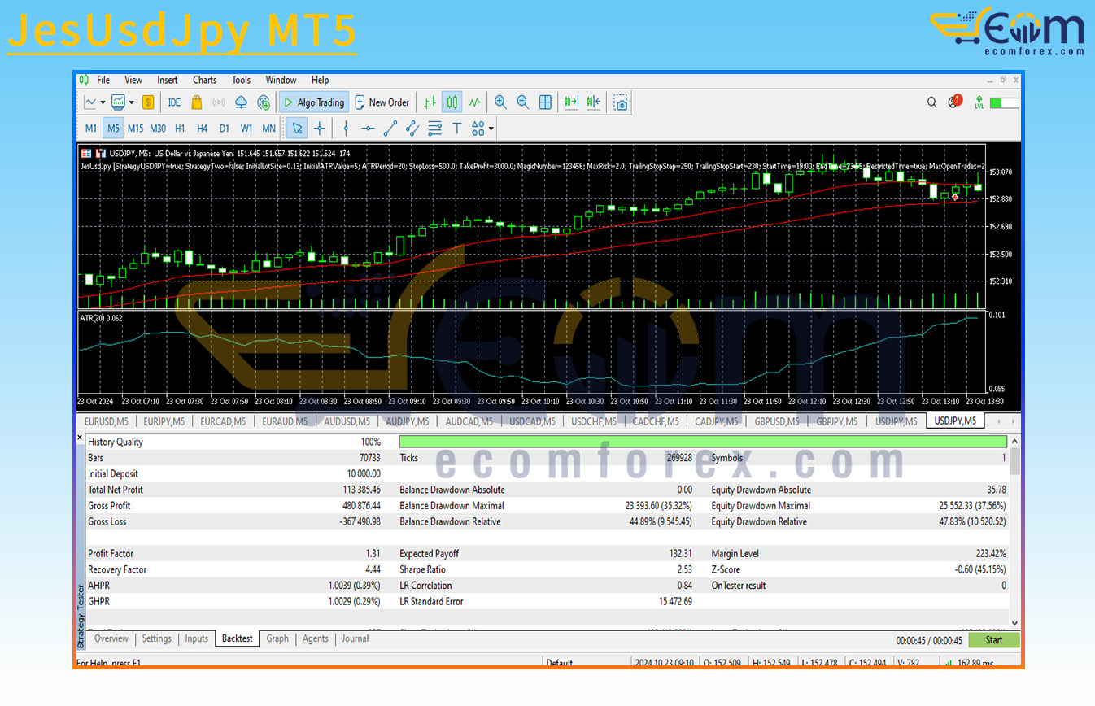Take a chart screenshot with camera icon

621,102
